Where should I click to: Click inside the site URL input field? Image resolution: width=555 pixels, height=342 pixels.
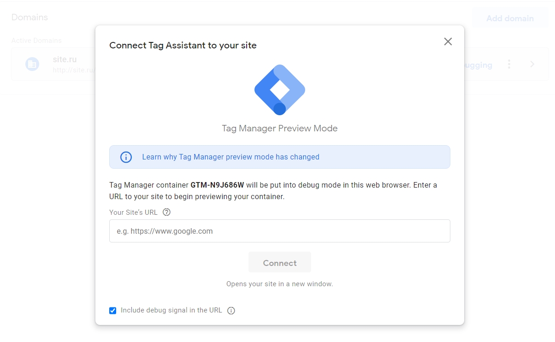pos(279,230)
